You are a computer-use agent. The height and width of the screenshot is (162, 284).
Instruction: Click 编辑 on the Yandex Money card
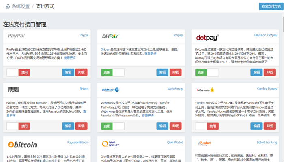[256, 126]
